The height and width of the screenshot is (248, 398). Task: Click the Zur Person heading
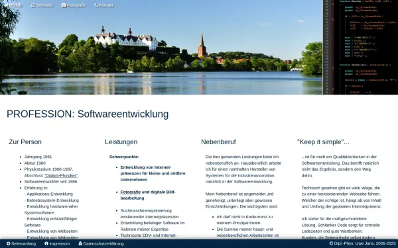25,142
